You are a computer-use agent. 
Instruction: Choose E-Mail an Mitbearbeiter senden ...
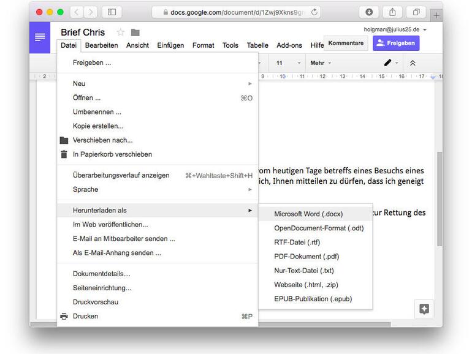(x=158, y=238)
